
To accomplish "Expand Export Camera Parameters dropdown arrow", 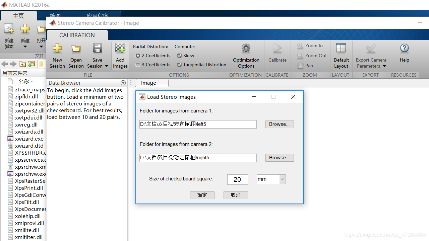I will (384, 66).
